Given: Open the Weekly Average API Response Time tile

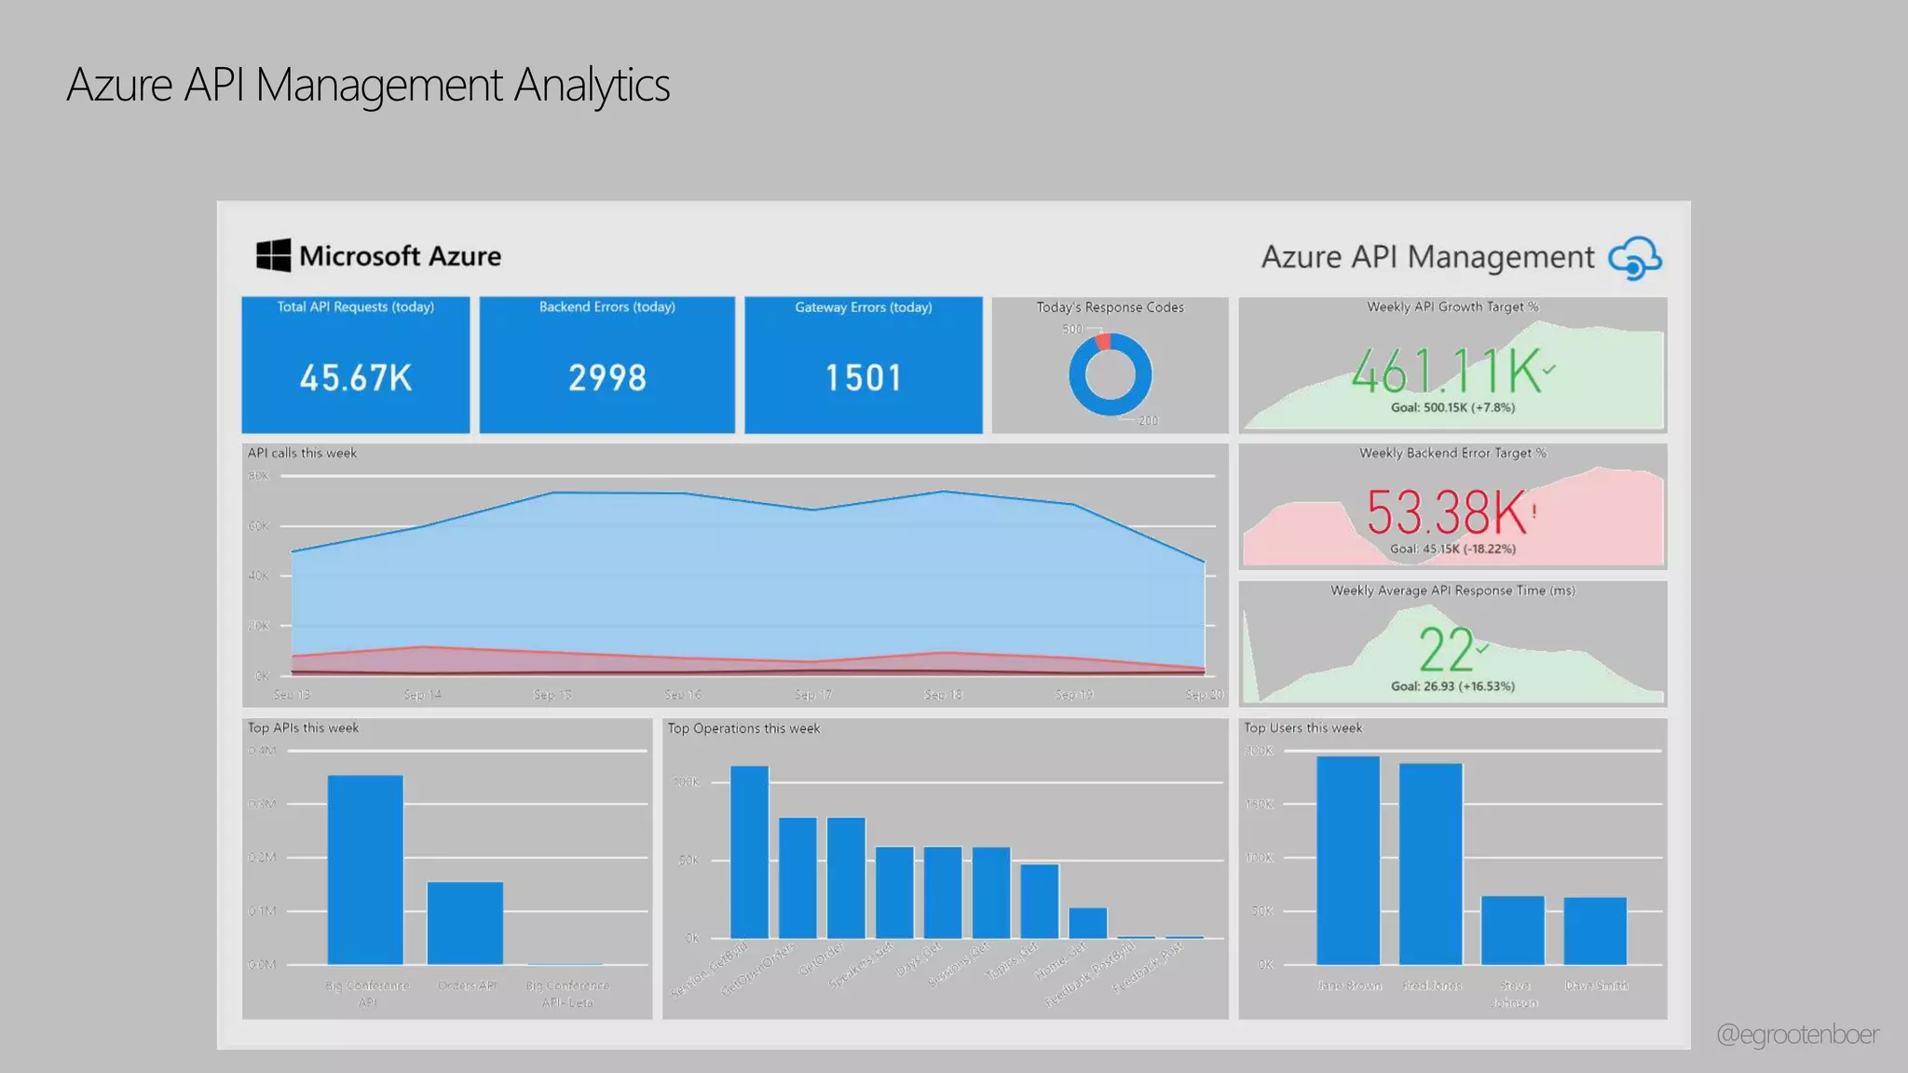Looking at the screenshot, I should (x=1452, y=644).
